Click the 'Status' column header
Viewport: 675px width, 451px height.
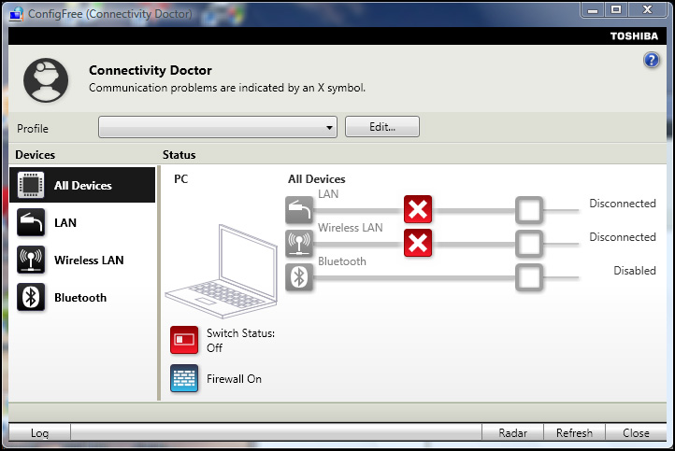pos(180,155)
